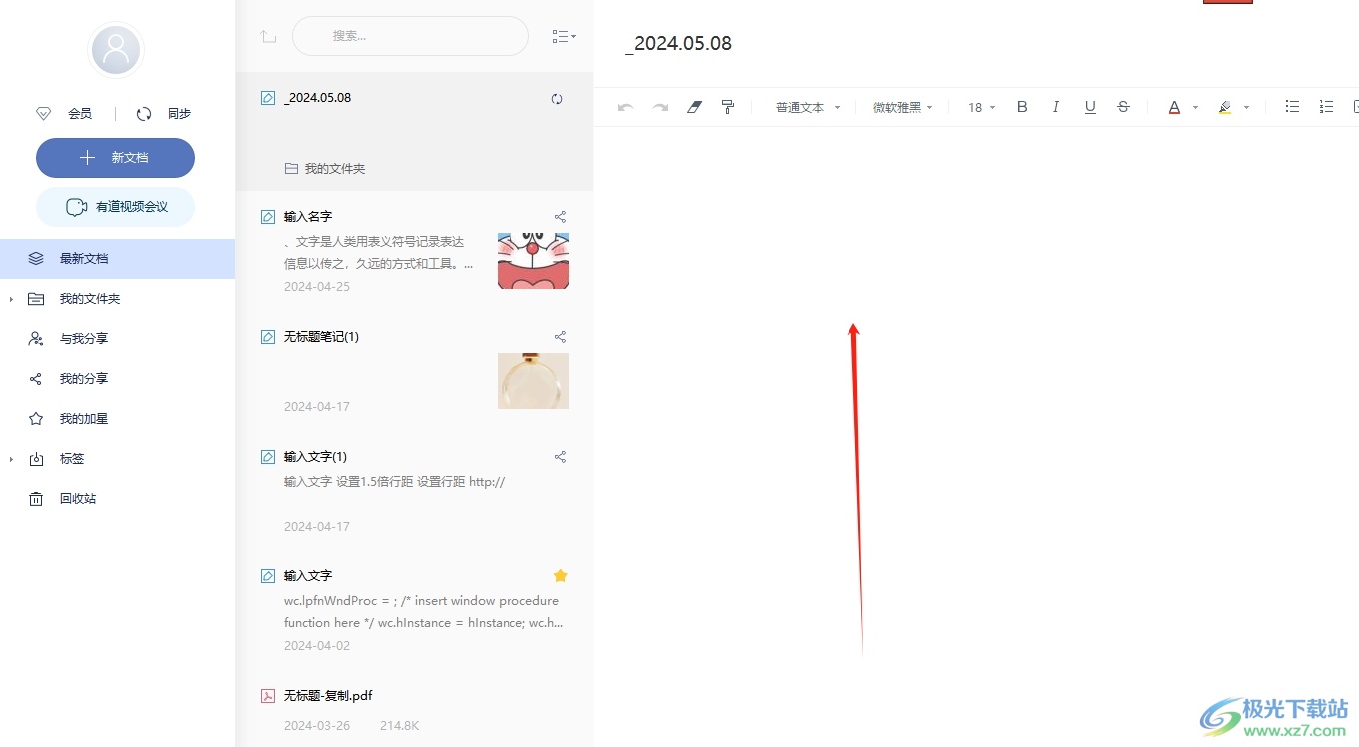The height and width of the screenshot is (747, 1359).
Task: Edit the note title _2024.05.08
Action: [679, 44]
